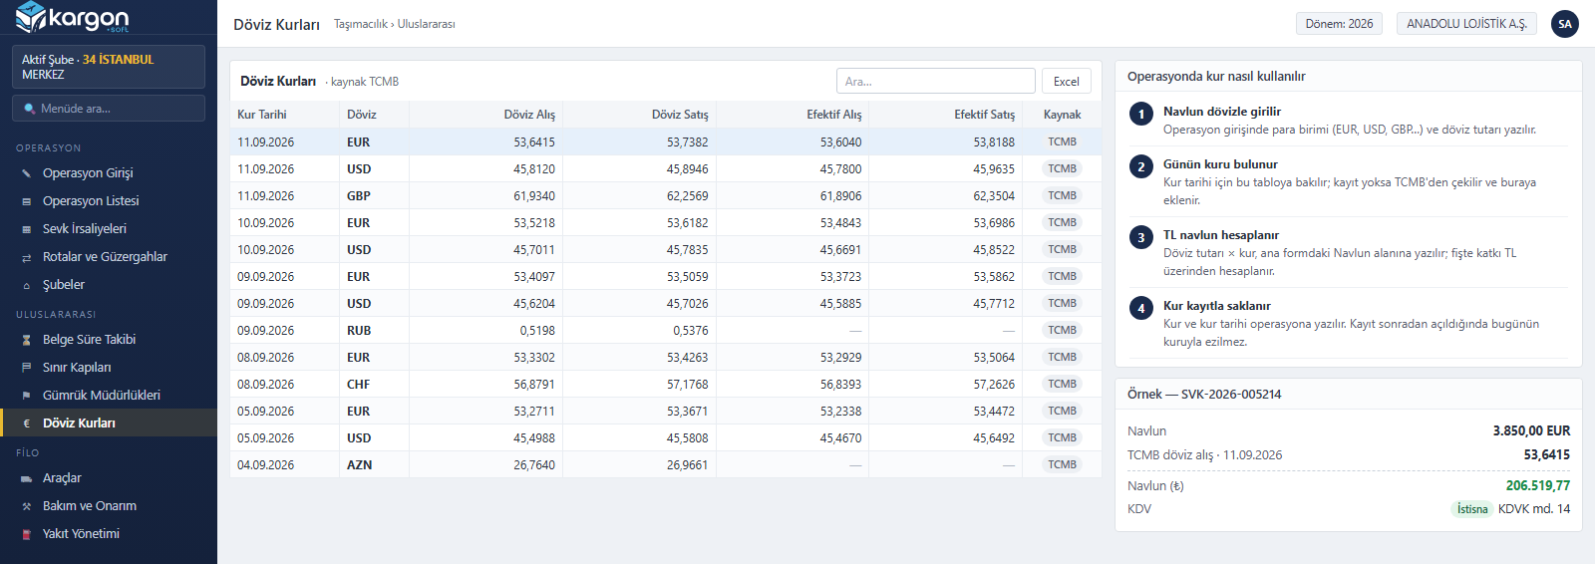Export exchange rates with Excel button
Viewport: 1595px width, 564px height.
1066,82
